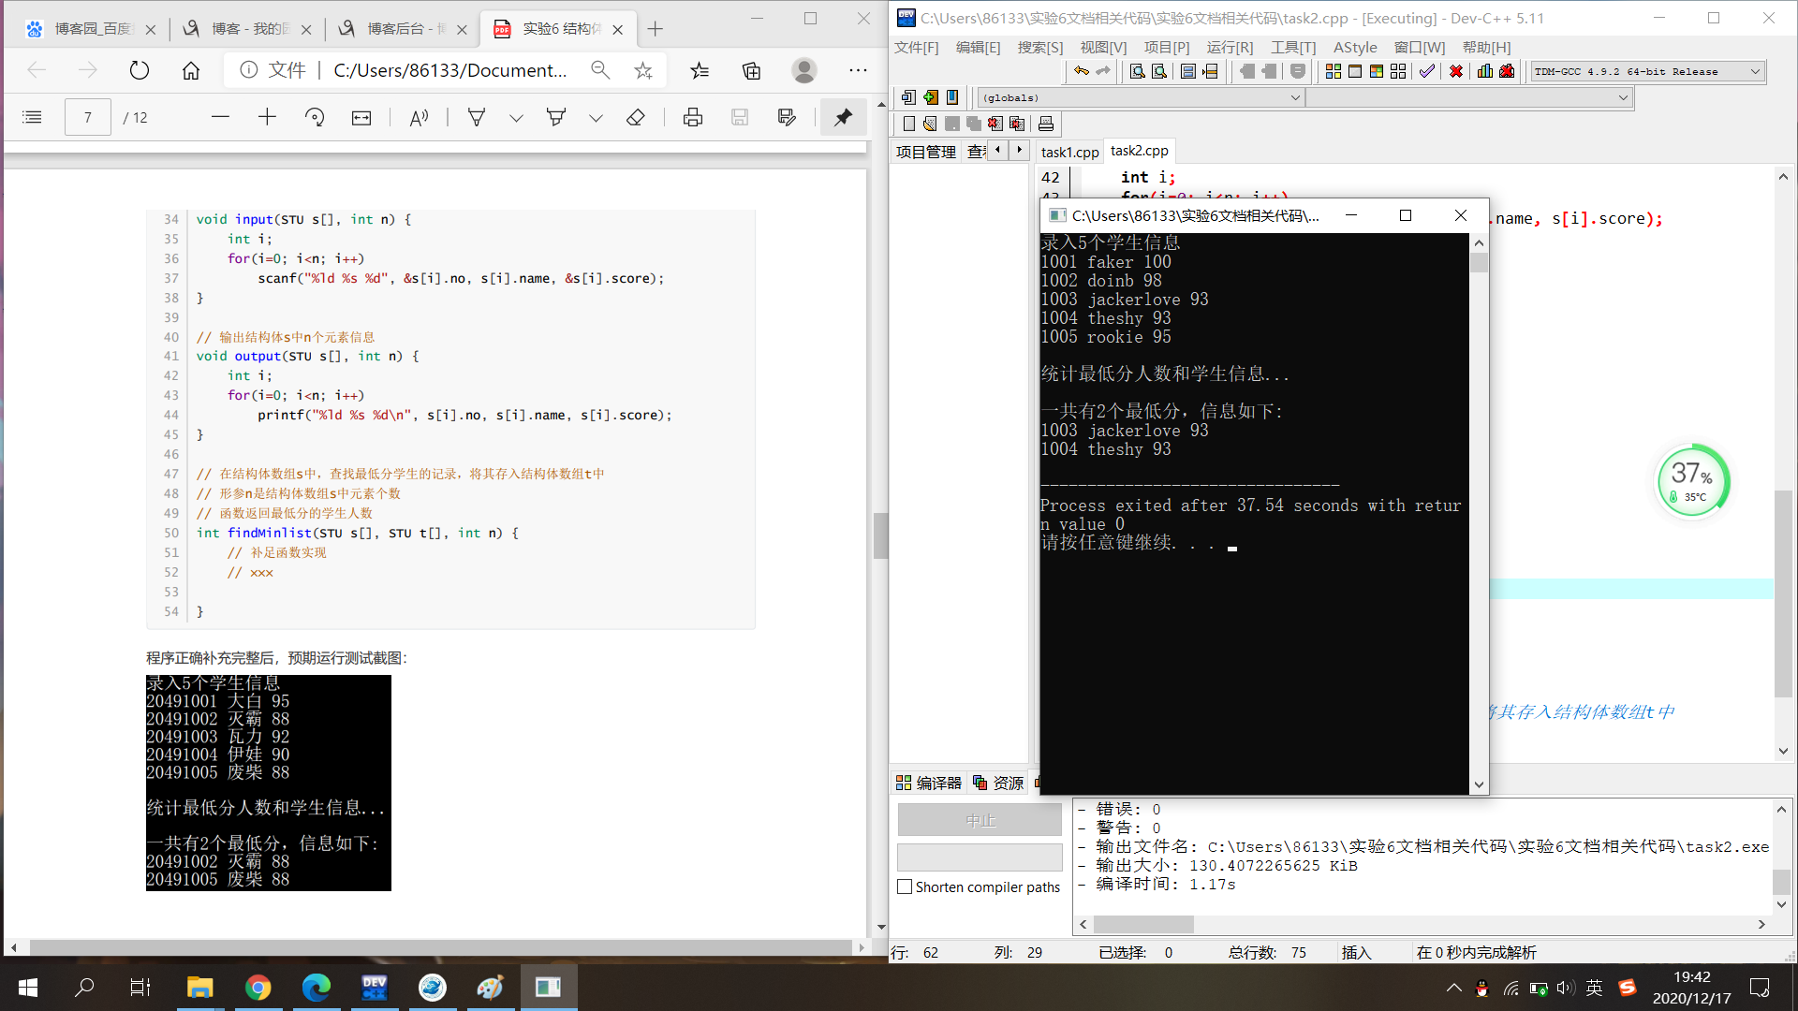
Task: Switch to the task1.cpp editor tab
Action: click(1069, 152)
